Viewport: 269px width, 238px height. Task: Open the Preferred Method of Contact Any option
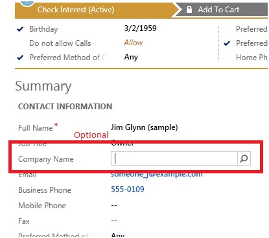pos(131,57)
